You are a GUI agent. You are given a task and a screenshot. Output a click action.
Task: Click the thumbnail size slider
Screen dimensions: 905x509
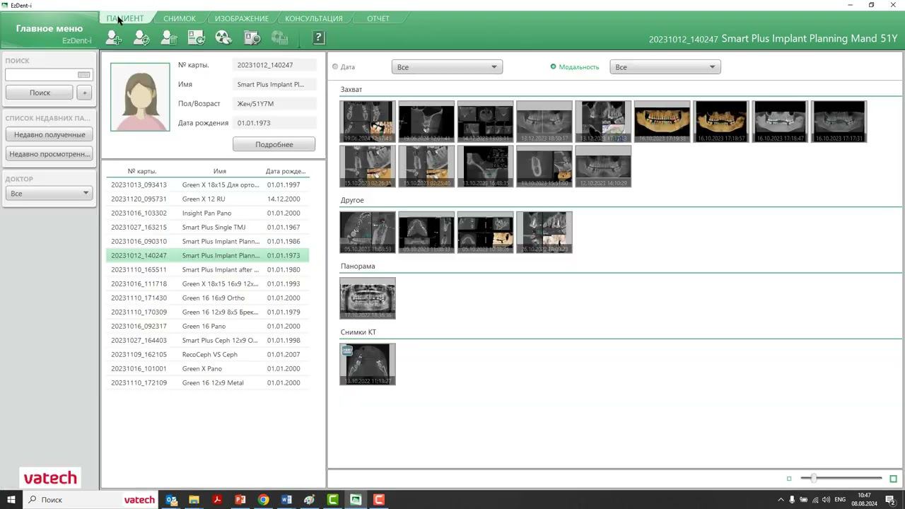click(841, 479)
